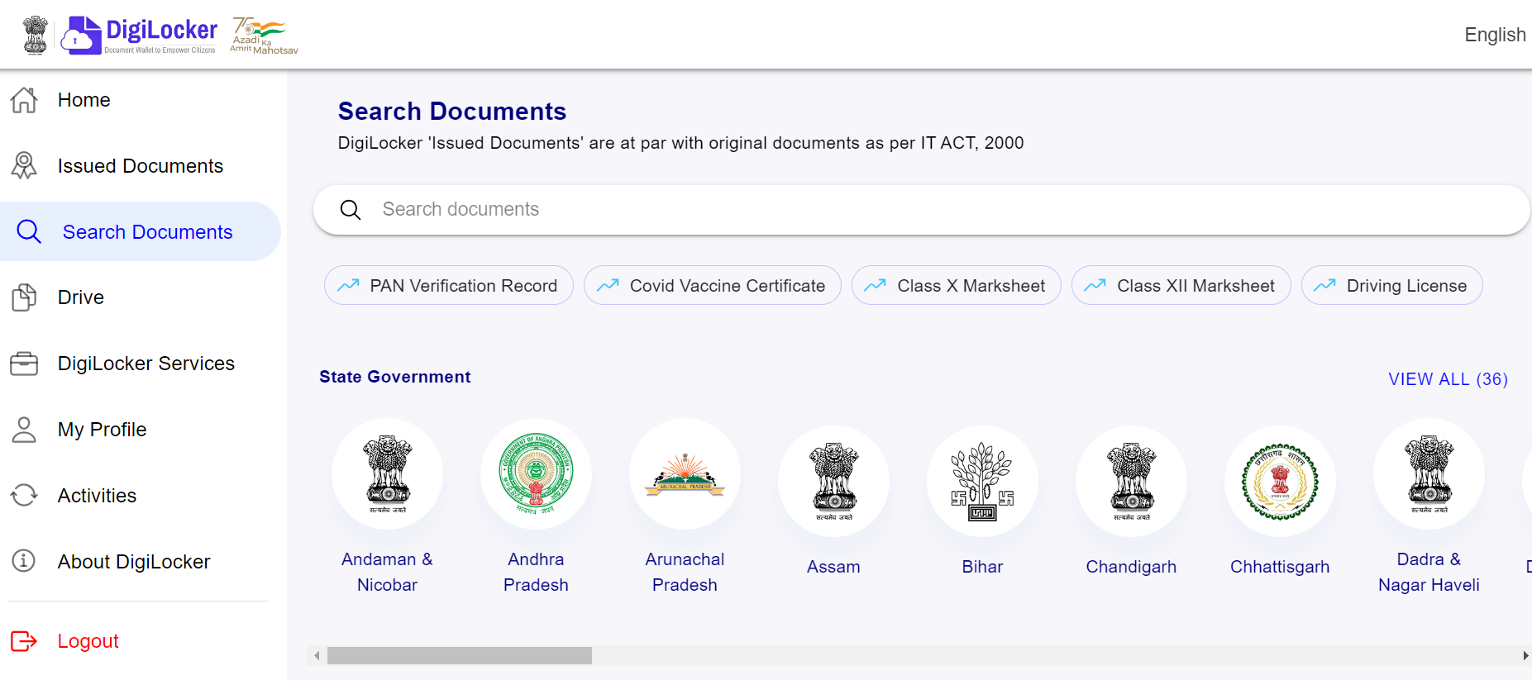The image size is (1532, 680).
Task: Click the Chandigarh emblem icon
Action: (x=1132, y=482)
